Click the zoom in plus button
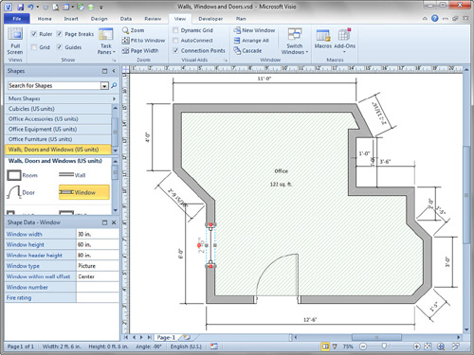474x355 pixels. [x=417, y=346]
